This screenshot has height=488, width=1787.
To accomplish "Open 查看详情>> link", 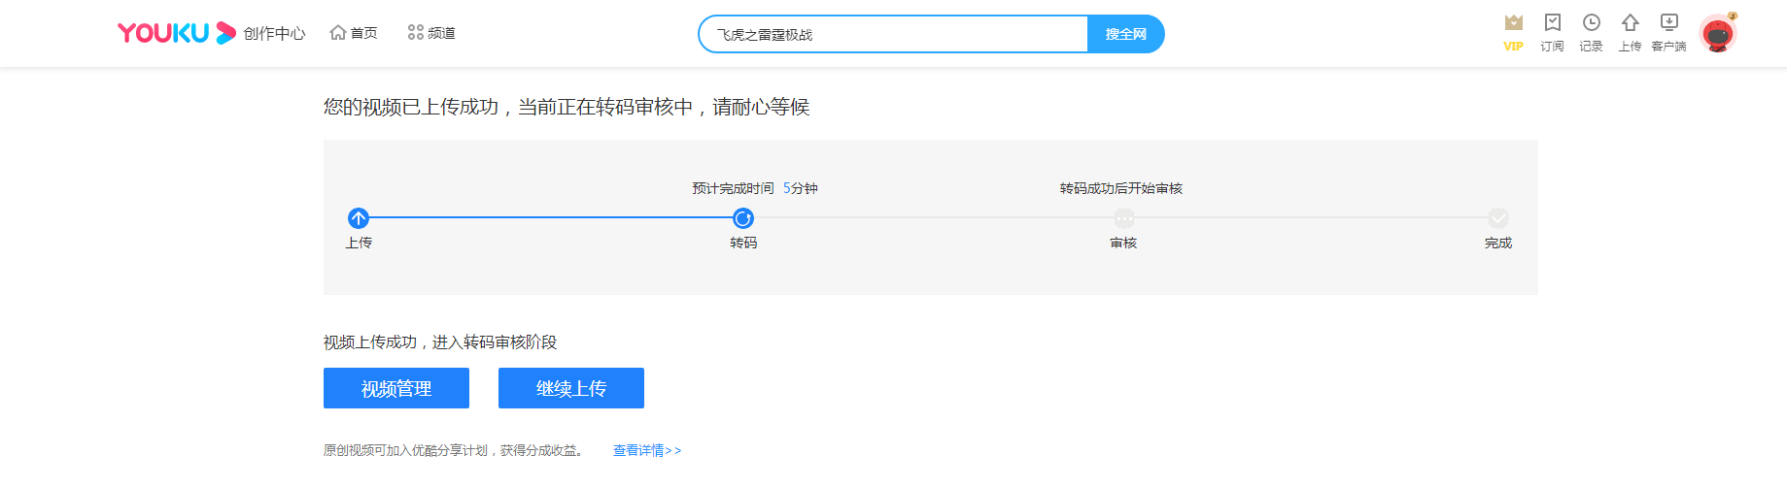I will [647, 450].
